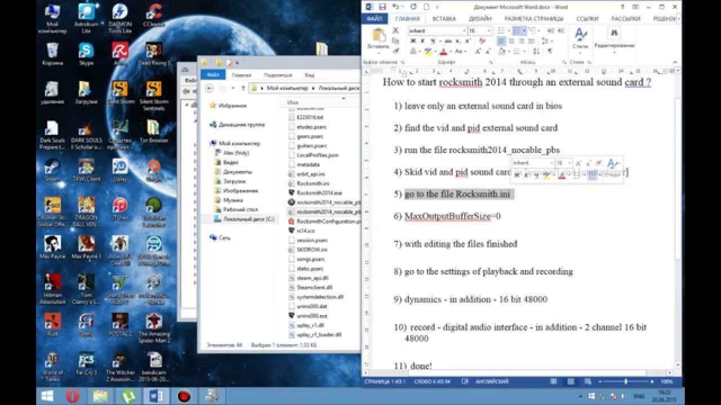
Task: Click the uTorrent icon on the taskbar
Action: click(127, 396)
